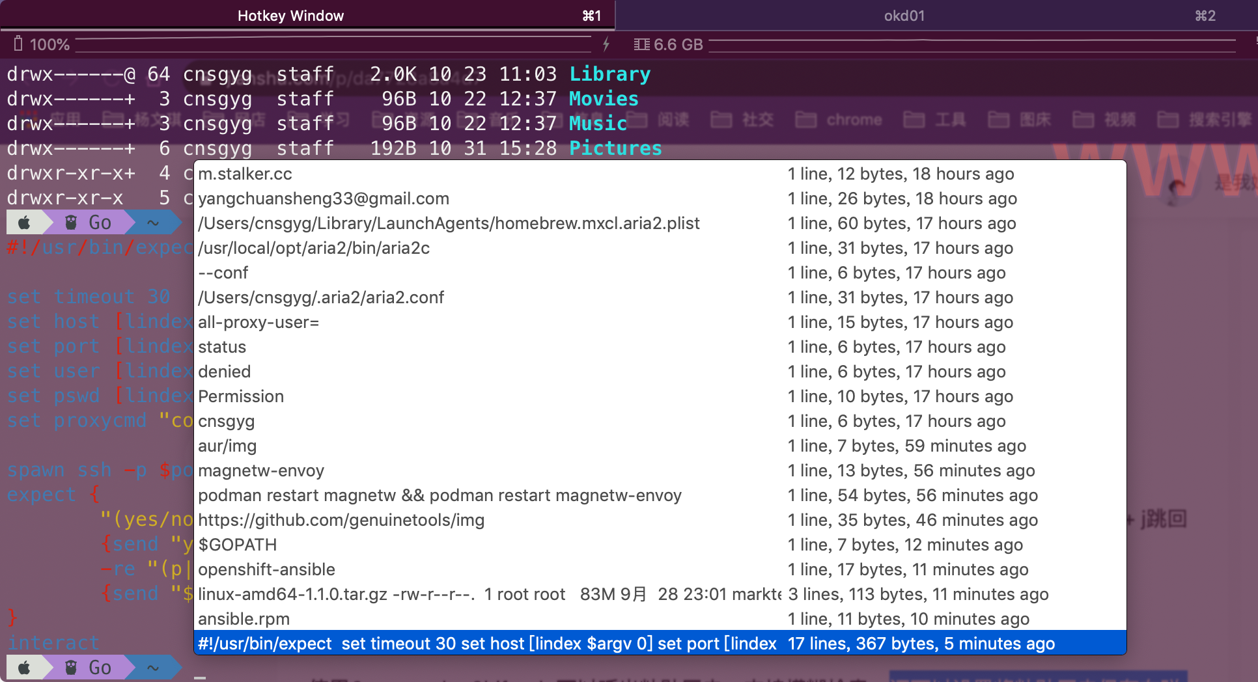Screen dimensions: 1258x682
Task: Select the status clipboard entry
Action: [660, 347]
